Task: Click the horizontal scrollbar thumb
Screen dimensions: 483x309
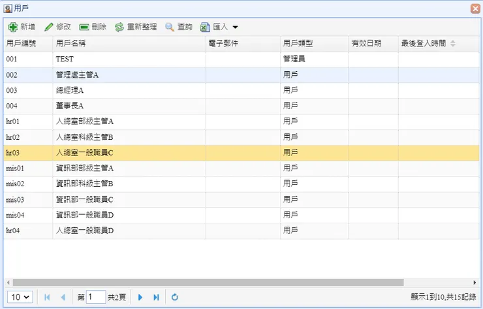Action: [208, 282]
